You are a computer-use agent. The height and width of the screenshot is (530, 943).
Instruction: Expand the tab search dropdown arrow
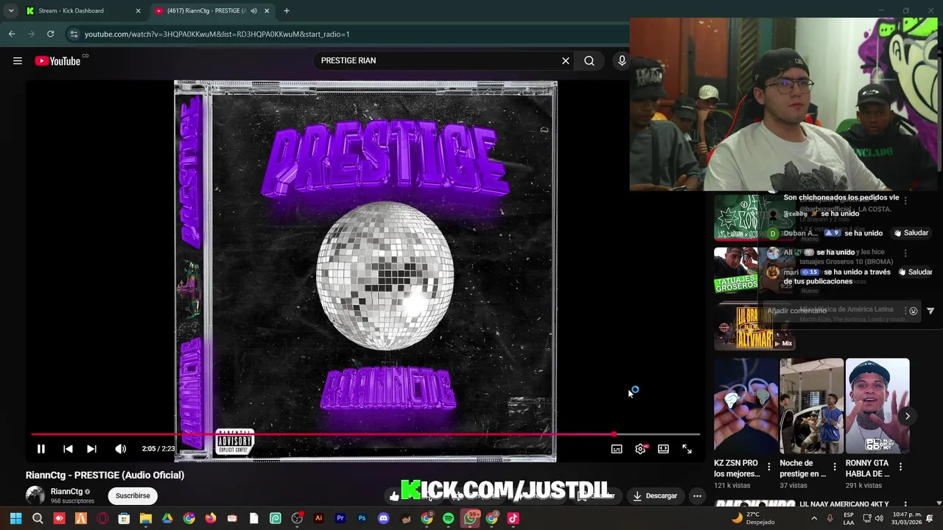click(x=10, y=11)
